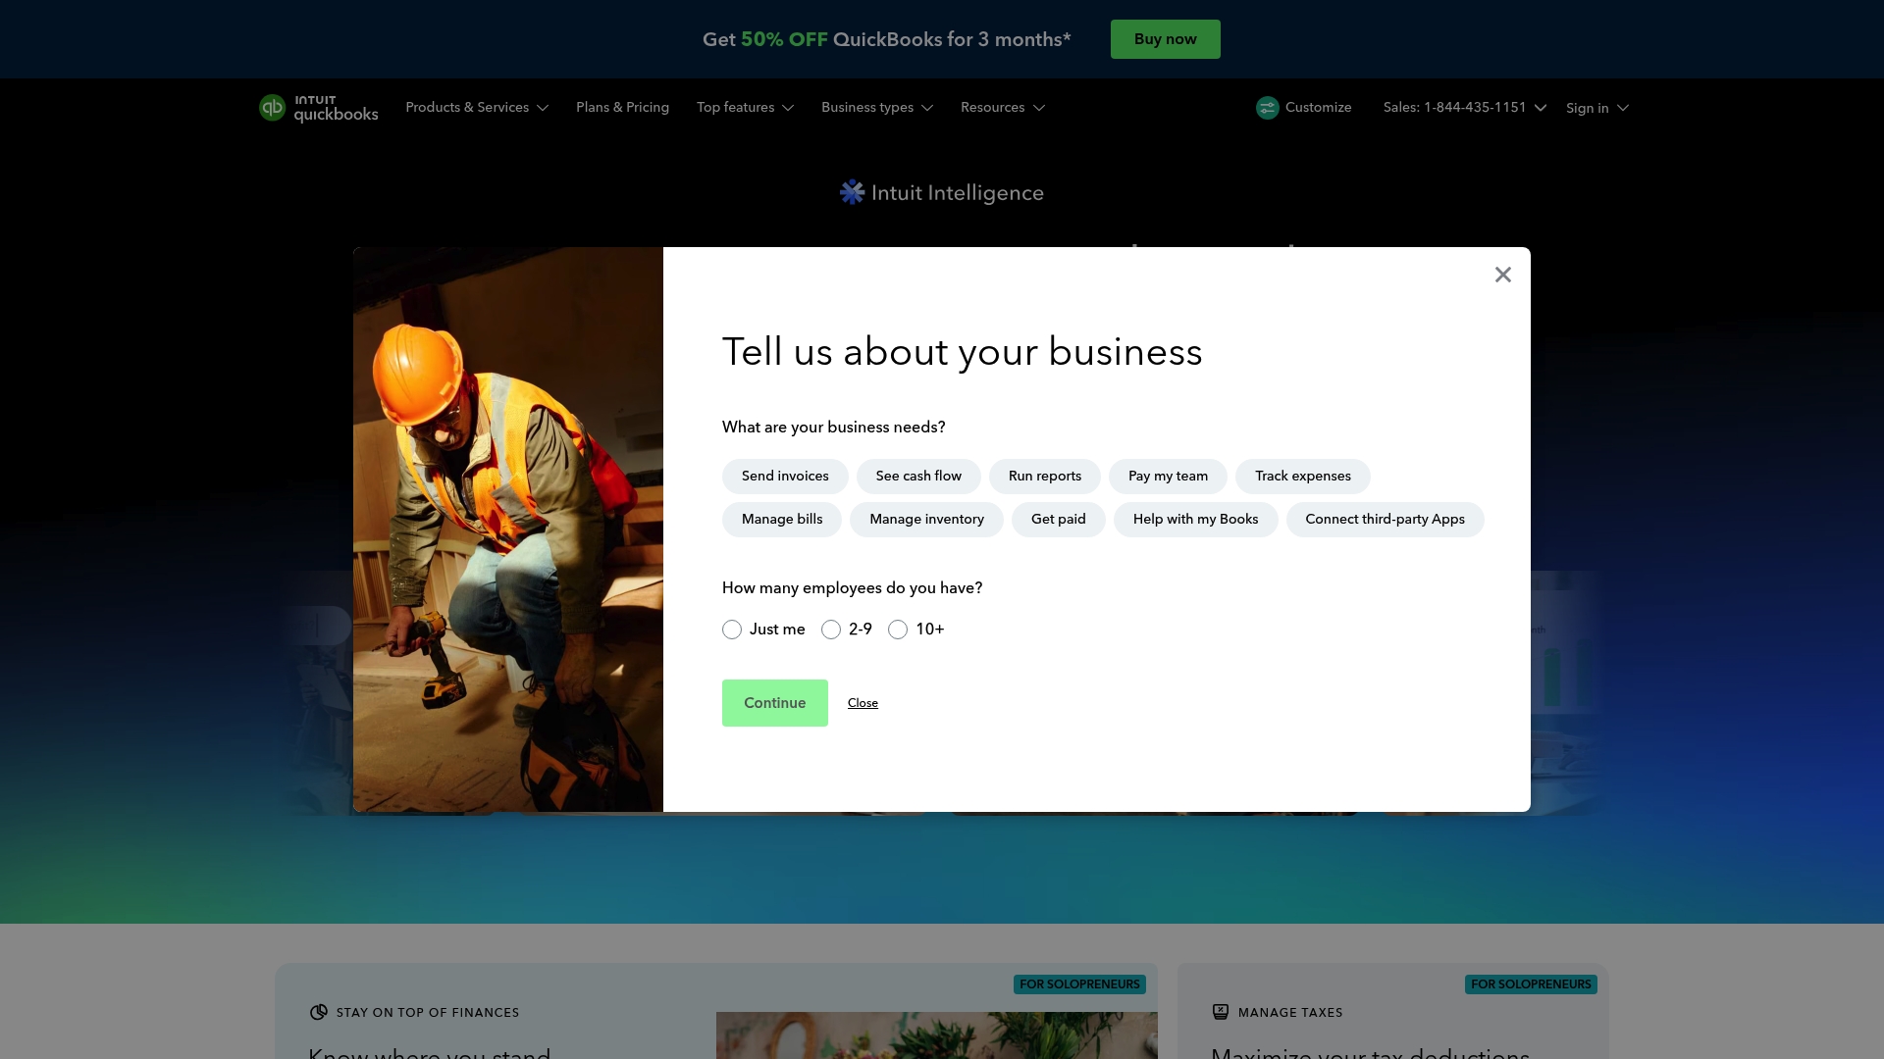
Task: Click the Customize sliders icon
Action: (1267, 108)
